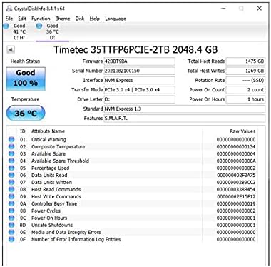Click the status icon for Percentage Used
Screen dimensions: 271x267
pyautogui.click(x=11, y=168)
